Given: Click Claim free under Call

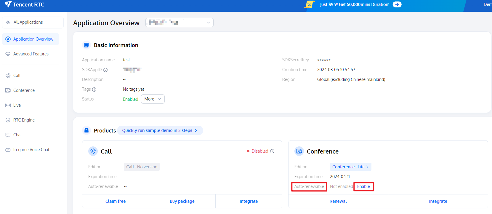Looking at the screenshot, I should pos(116,201).
